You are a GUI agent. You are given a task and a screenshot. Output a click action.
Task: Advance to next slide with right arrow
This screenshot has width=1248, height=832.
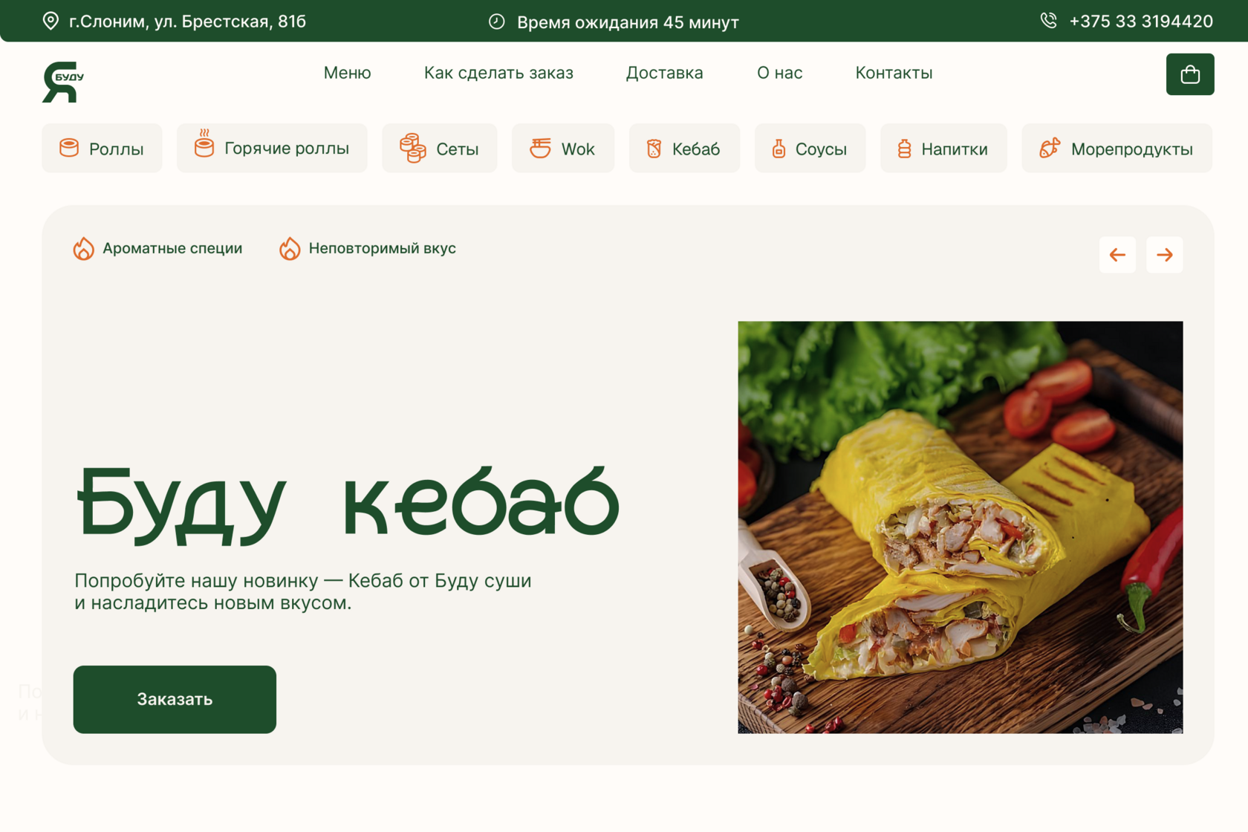(1164, 255)
